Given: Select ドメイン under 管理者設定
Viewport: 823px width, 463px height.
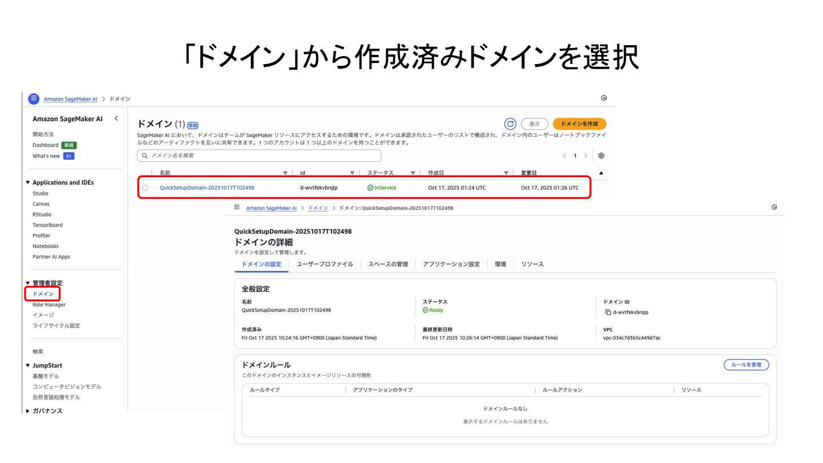Looking at the screenshot, I should pos(43,294).
